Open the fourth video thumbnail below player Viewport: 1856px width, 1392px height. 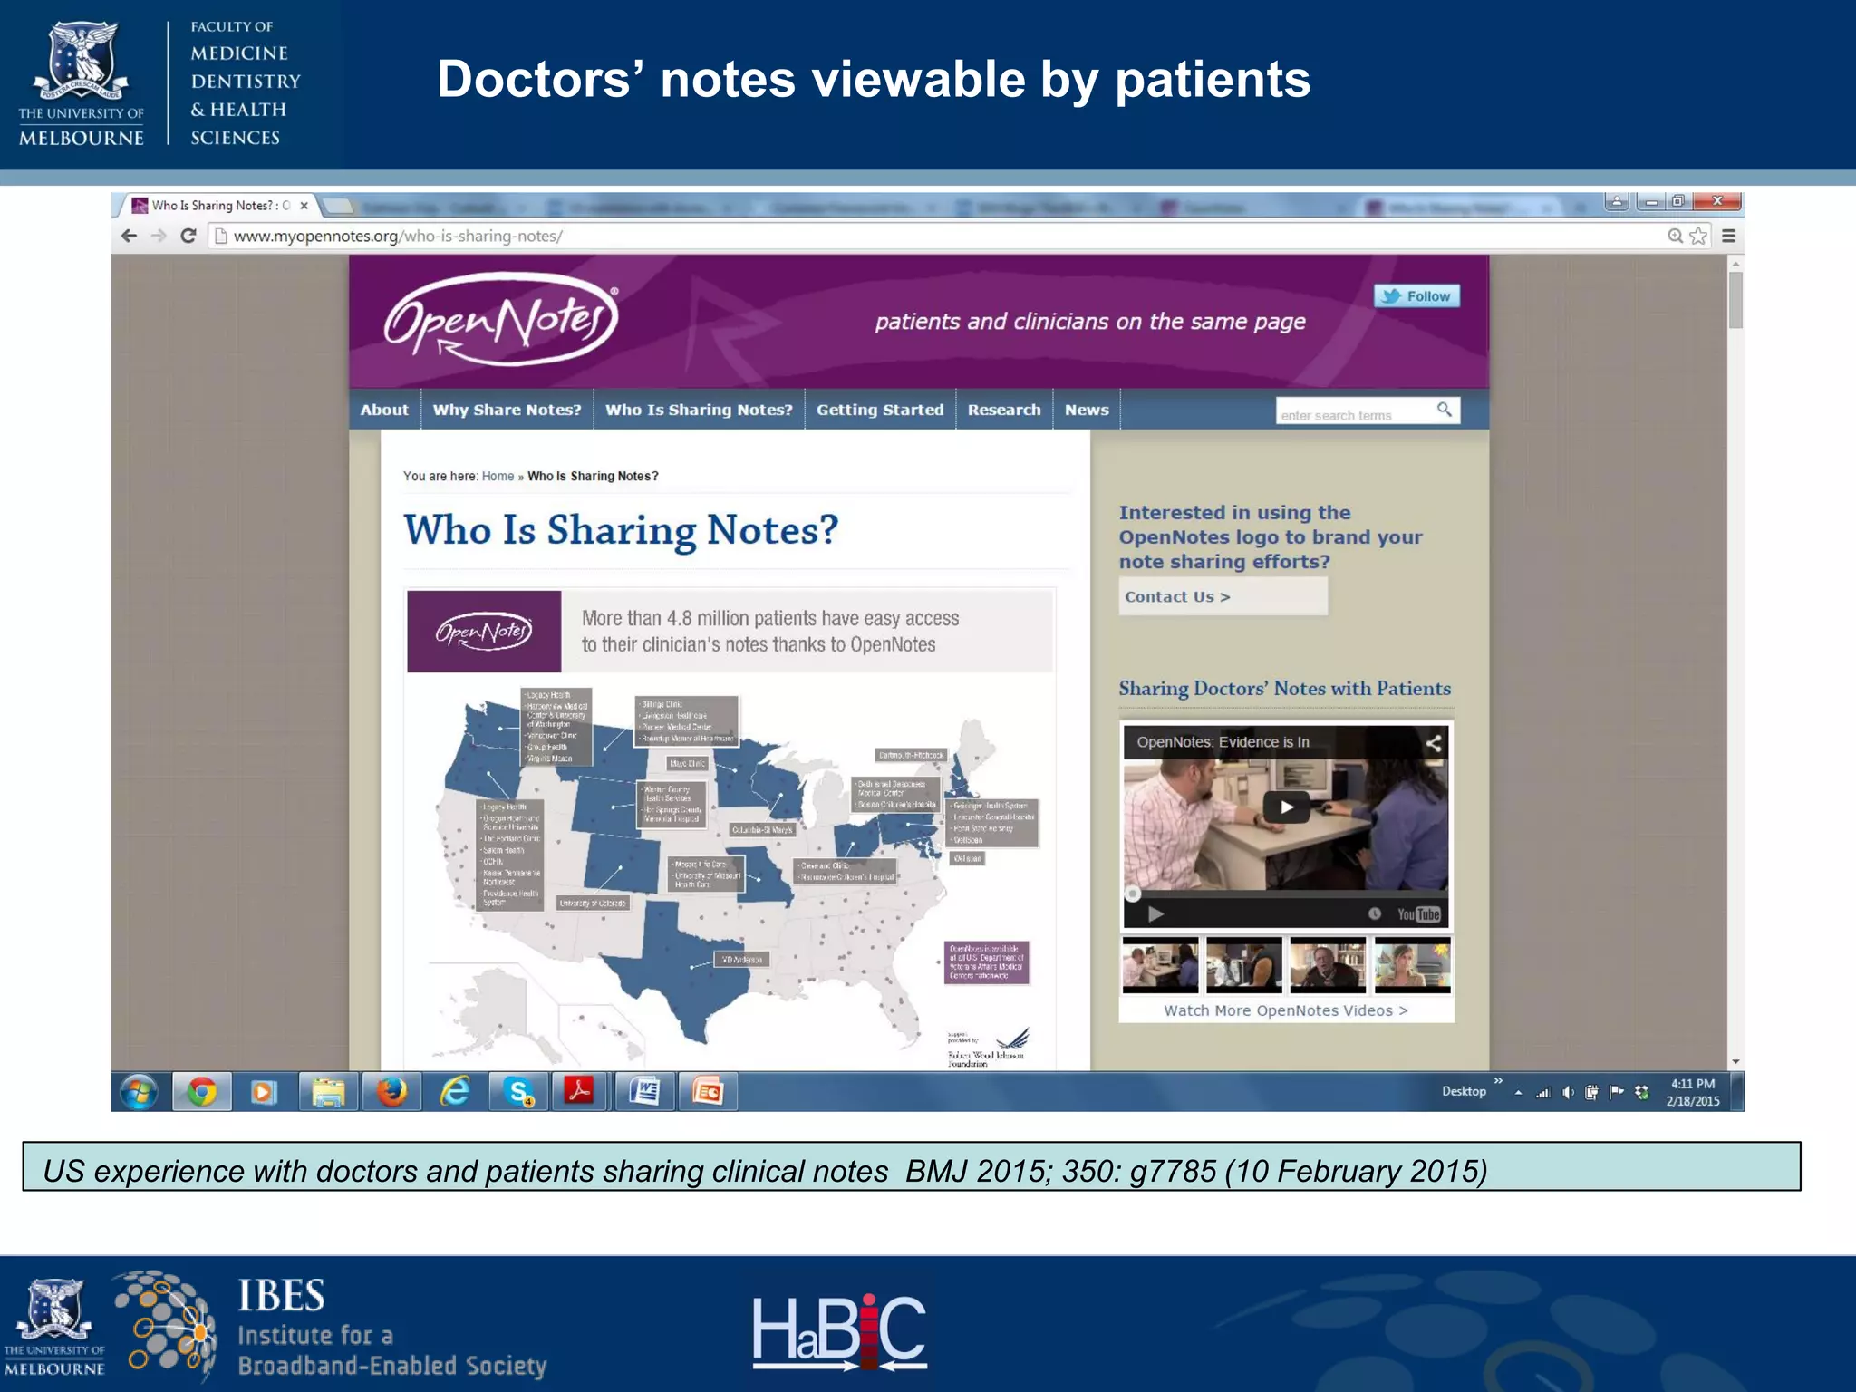1412,965
